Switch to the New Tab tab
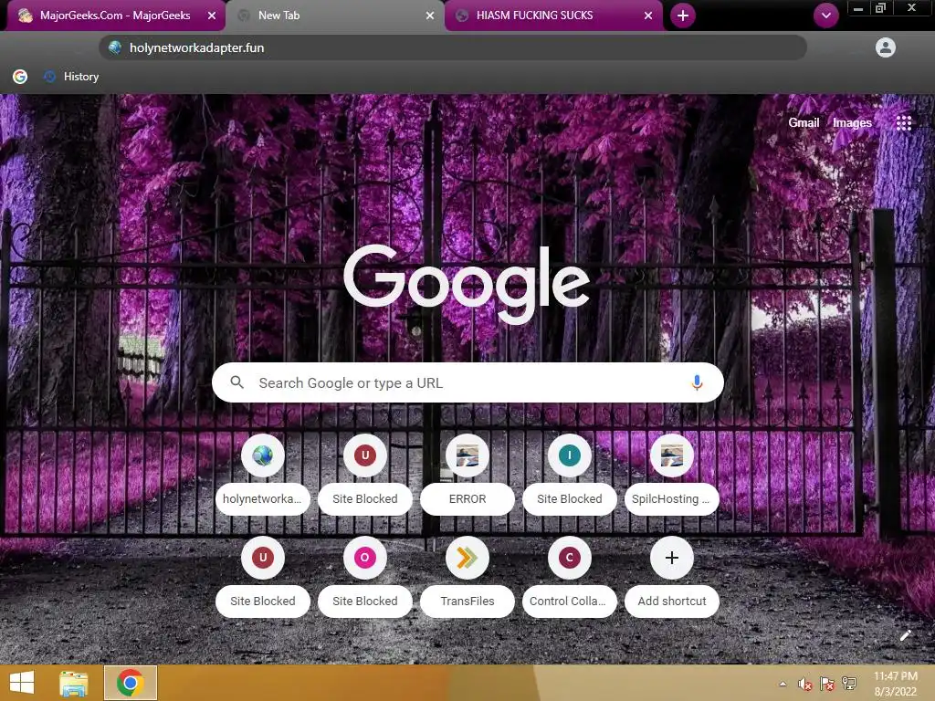The image size is (935, 701). (335, 16)
